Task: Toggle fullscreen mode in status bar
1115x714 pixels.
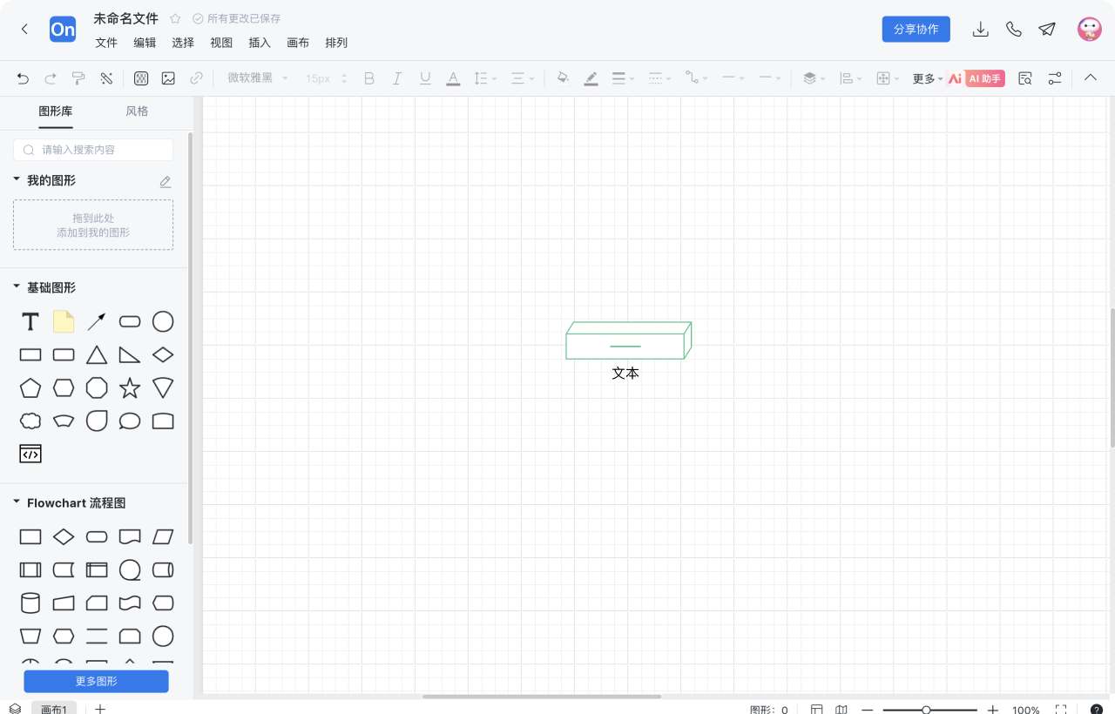Action: [1061, 710]
